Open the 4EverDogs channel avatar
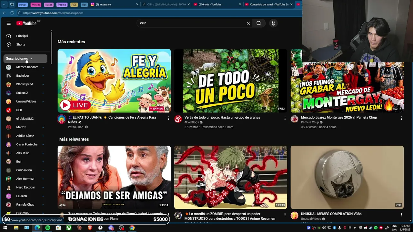This screenshot has height=232, width=413. [x=178, y=119]
